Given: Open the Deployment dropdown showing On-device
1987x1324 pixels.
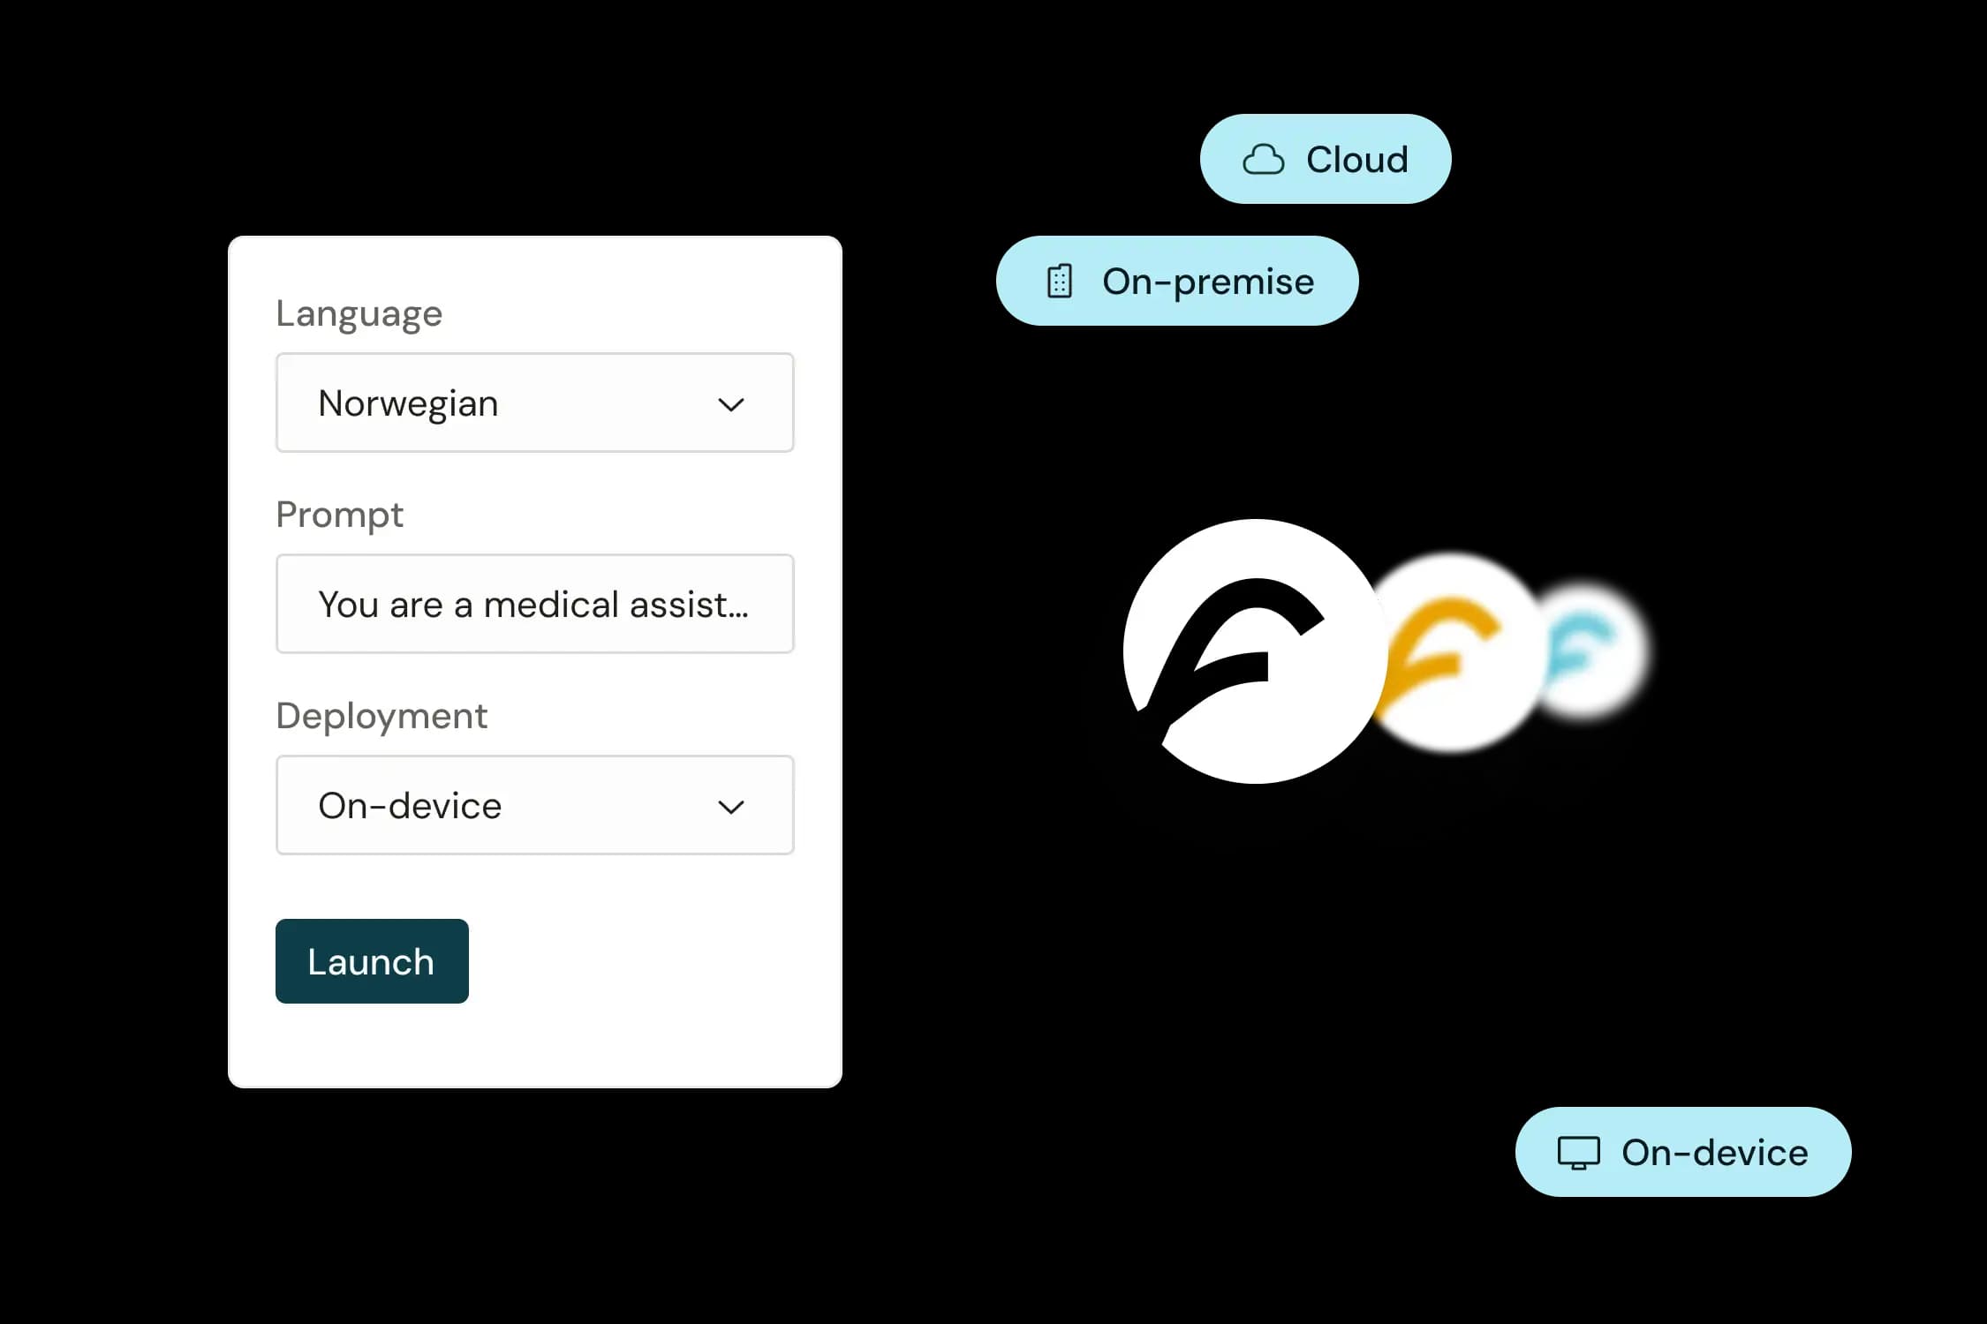Looking at the screenshot, I should click(535, 805).
